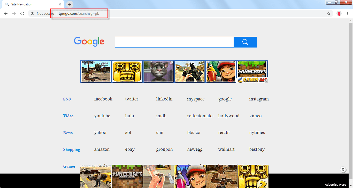This screenshot has height=188, width=353.
Task: Open the red extension icon in toolbar
Action: [339, 13]
